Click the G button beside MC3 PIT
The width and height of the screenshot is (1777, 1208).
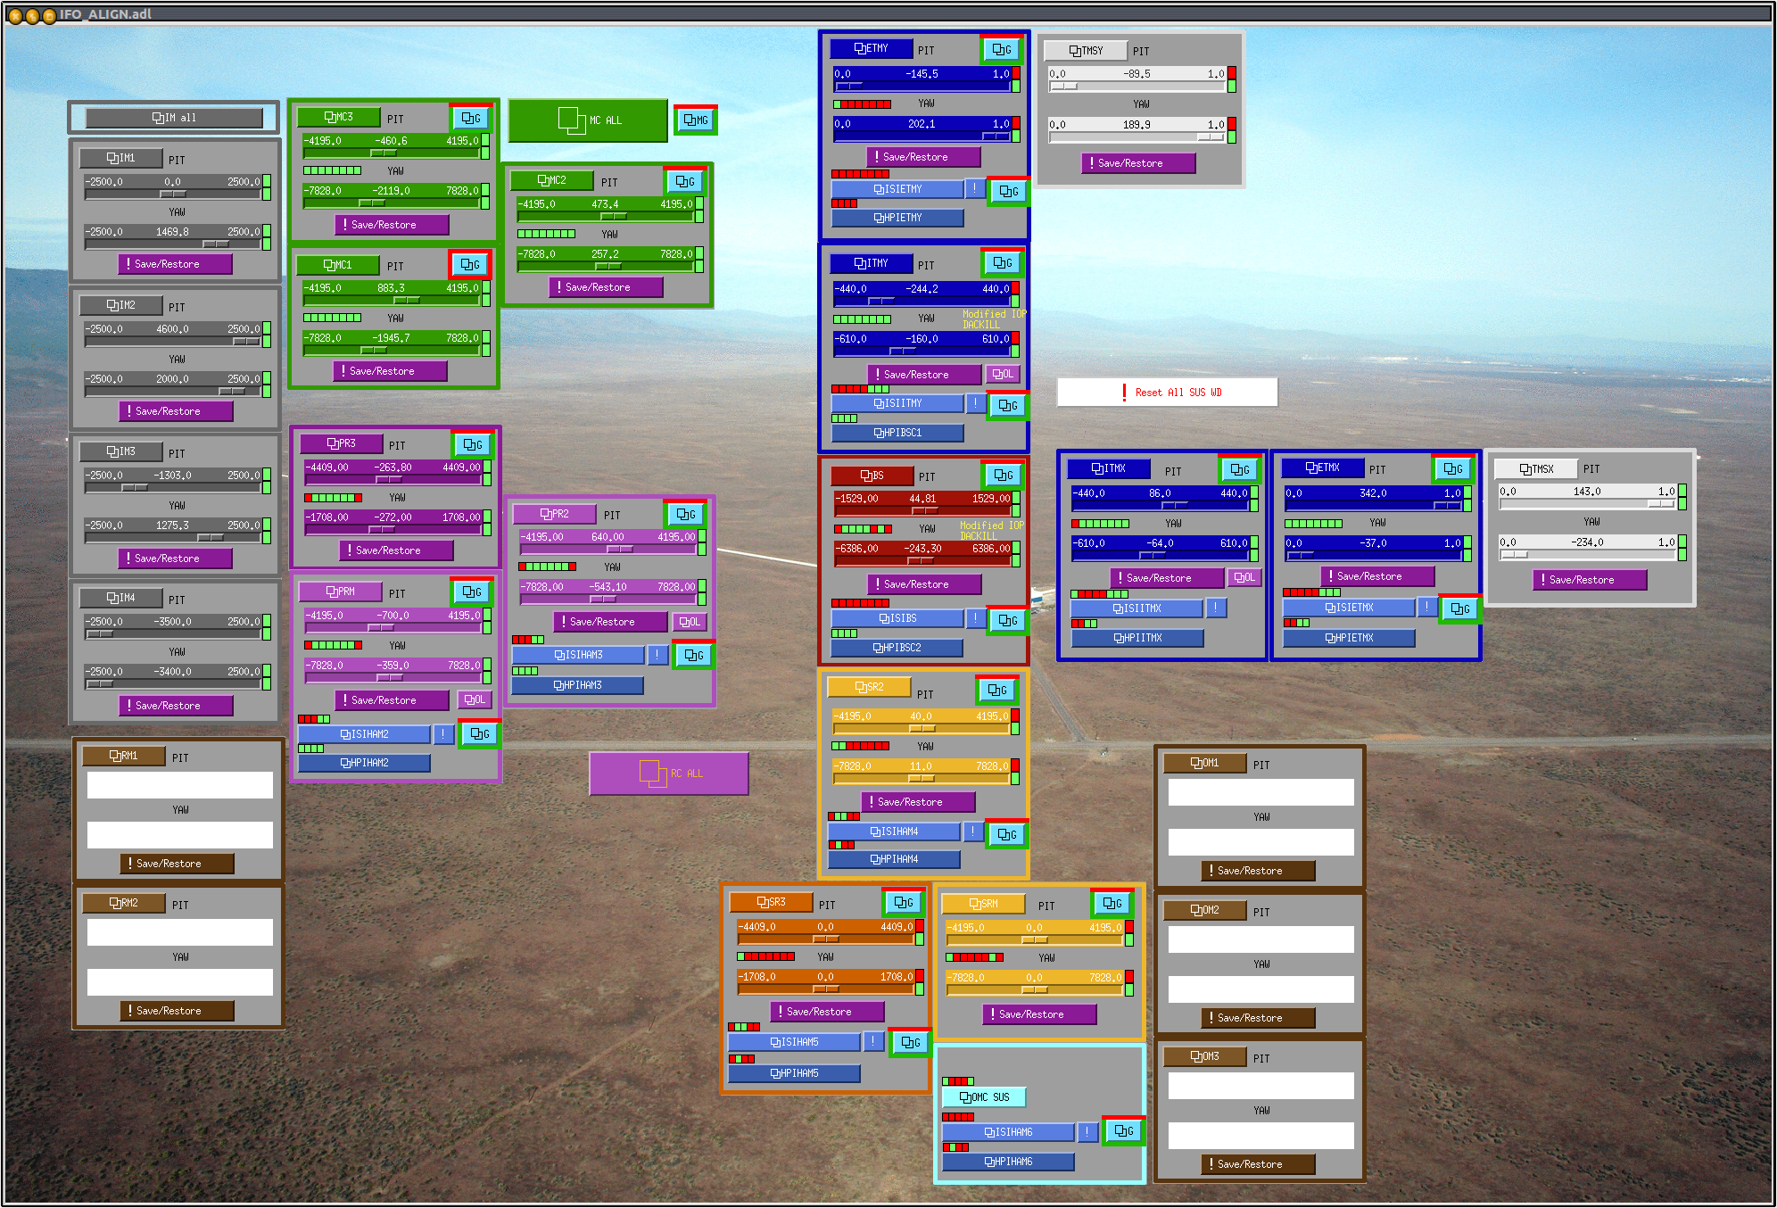[x=472, y=118]
